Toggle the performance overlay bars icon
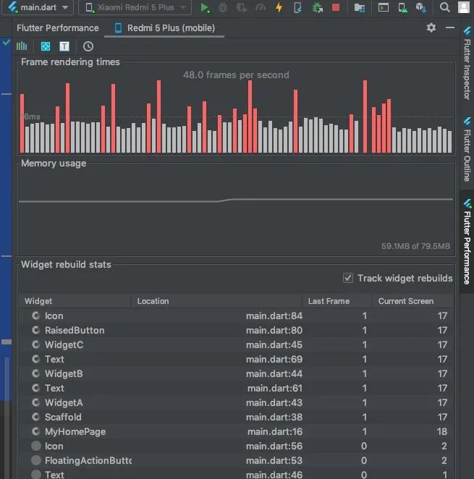Image resolution: width=474 pixels, height=479 pixels. coord(22,46)
